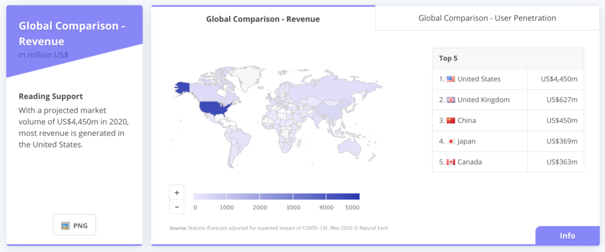Click the Canada flag icon
Image resolution: width=605 pixels, height=252 pixels.
(x=451, y=162)
